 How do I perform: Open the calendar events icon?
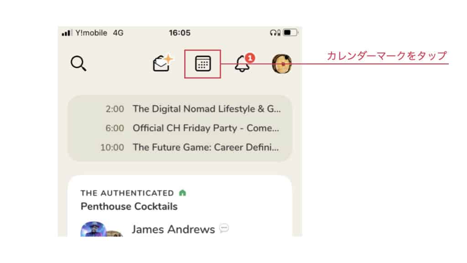coord(203,64)
